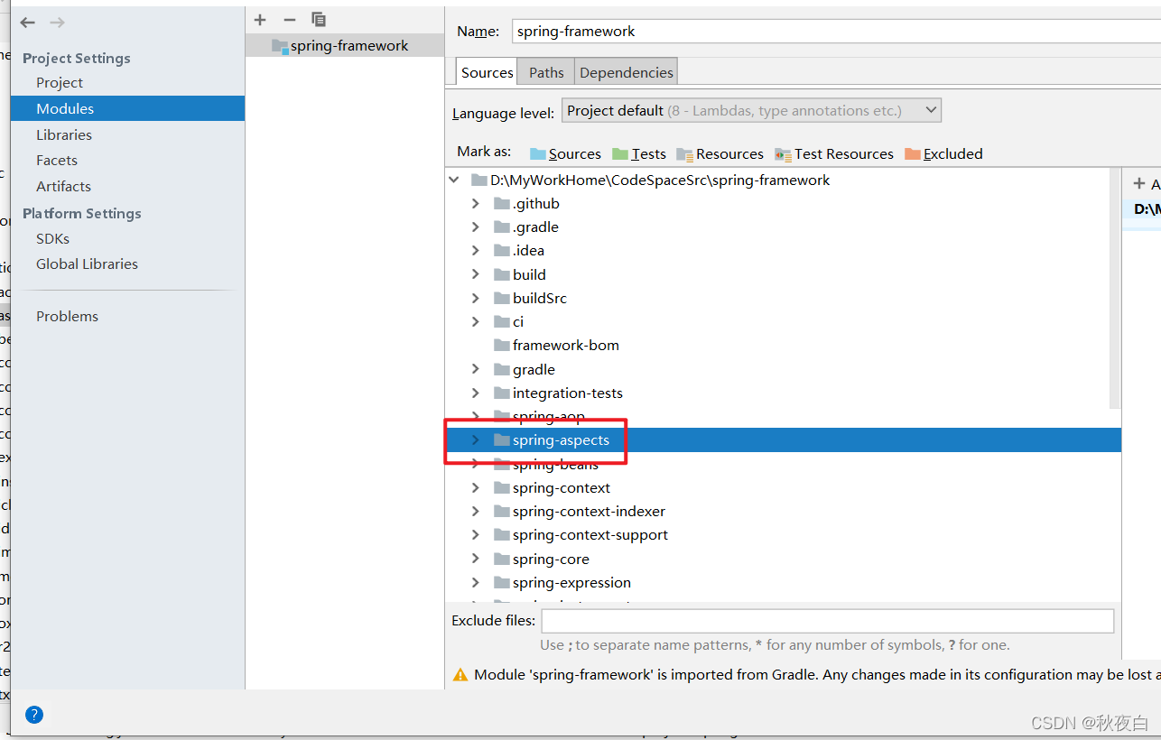The width and height of the screenshot is (1161, 740).
Task: Expand the .idea folder
Action: (x=476, y=250)
